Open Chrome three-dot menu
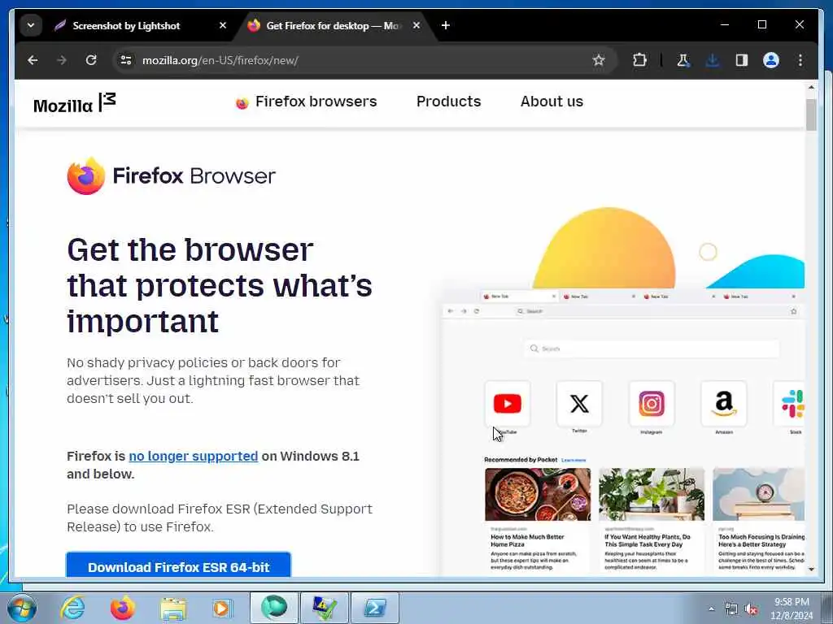The height and width of the screenshot is (624, 833). point(800,60)
